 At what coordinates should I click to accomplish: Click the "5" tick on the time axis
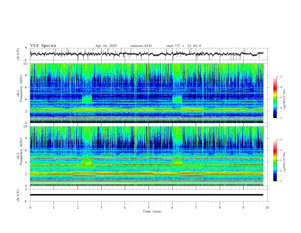point(149,207)
